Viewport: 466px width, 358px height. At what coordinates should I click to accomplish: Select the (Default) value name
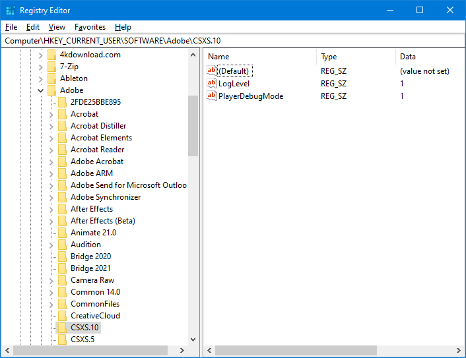235,71
